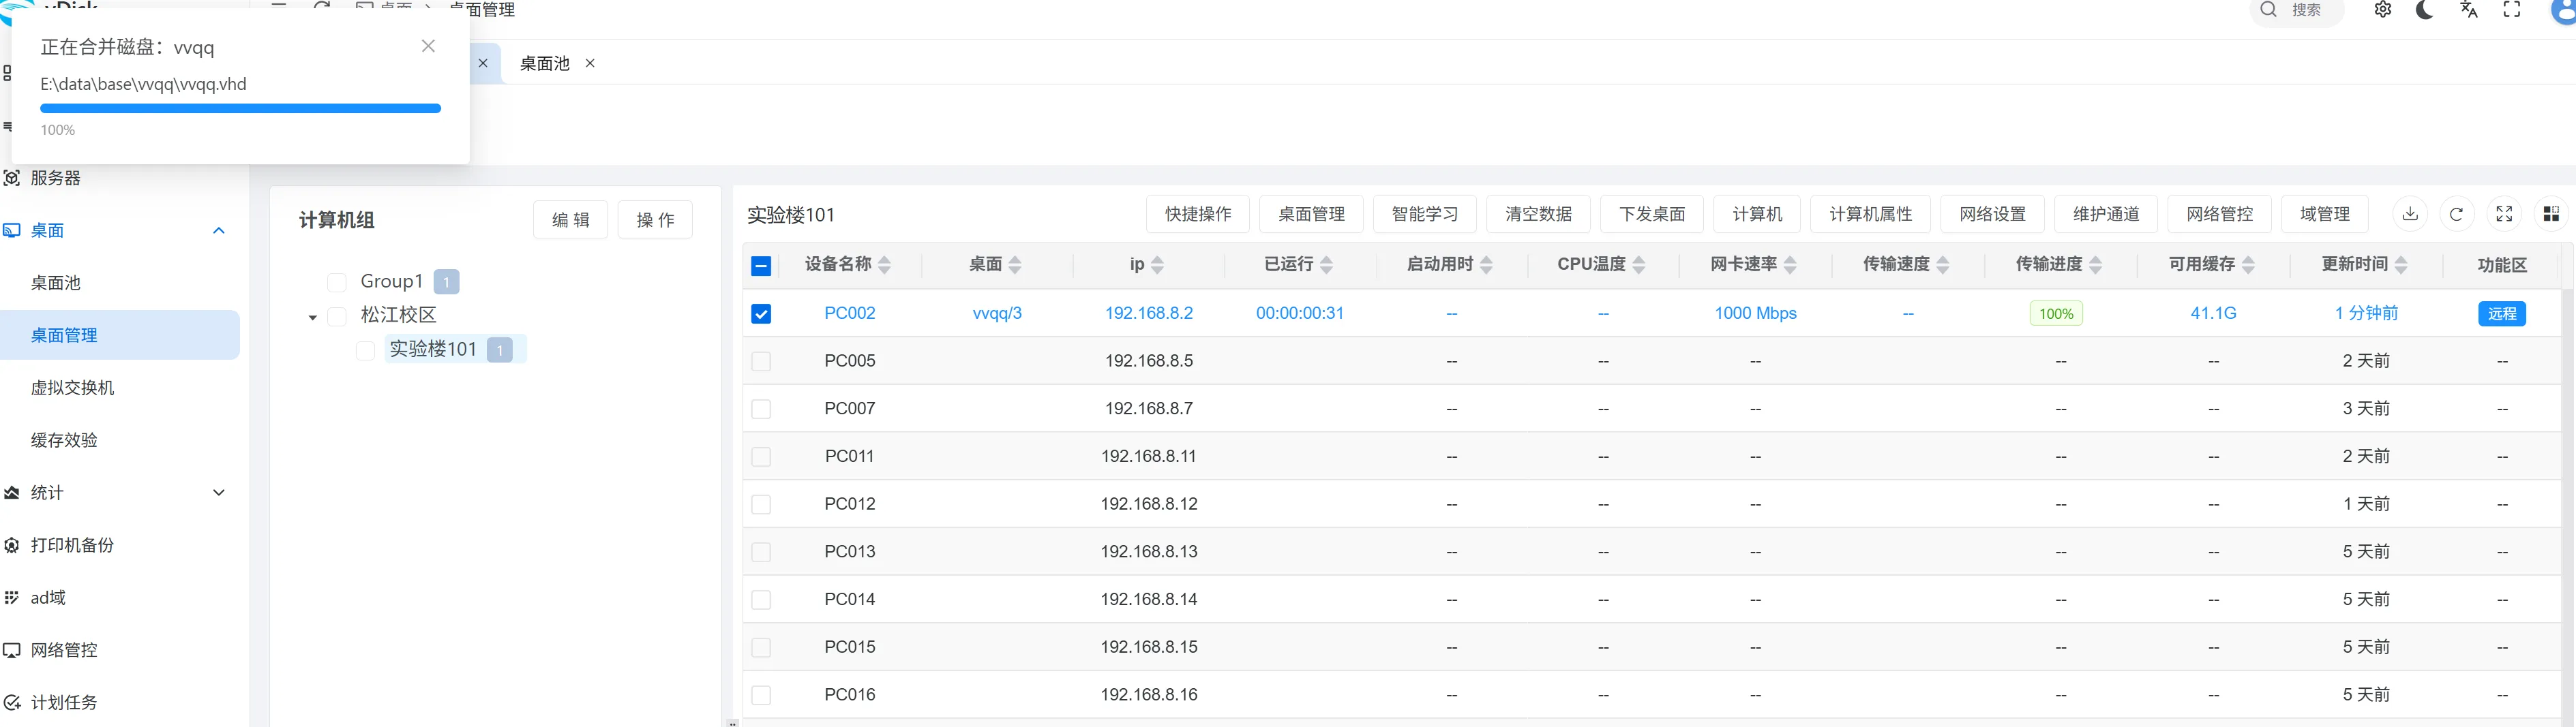Sort by 更新时间 column arrows
Image resolution: width=2576 pixels, height=727 pixels.
(x=2402, y=264)
